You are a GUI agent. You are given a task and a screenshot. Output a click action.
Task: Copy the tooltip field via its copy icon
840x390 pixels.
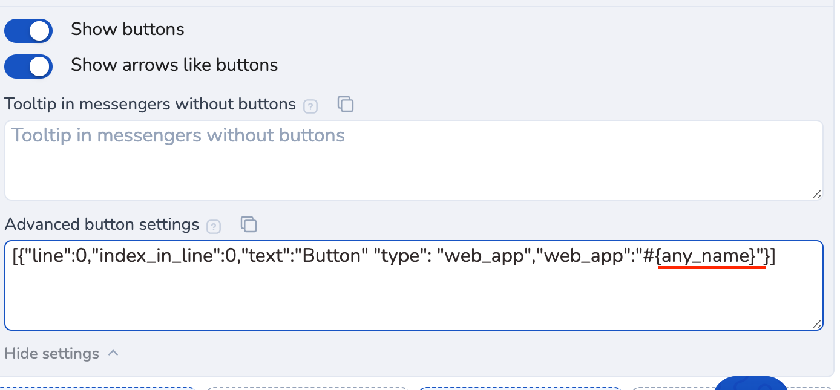click(345, 104)
